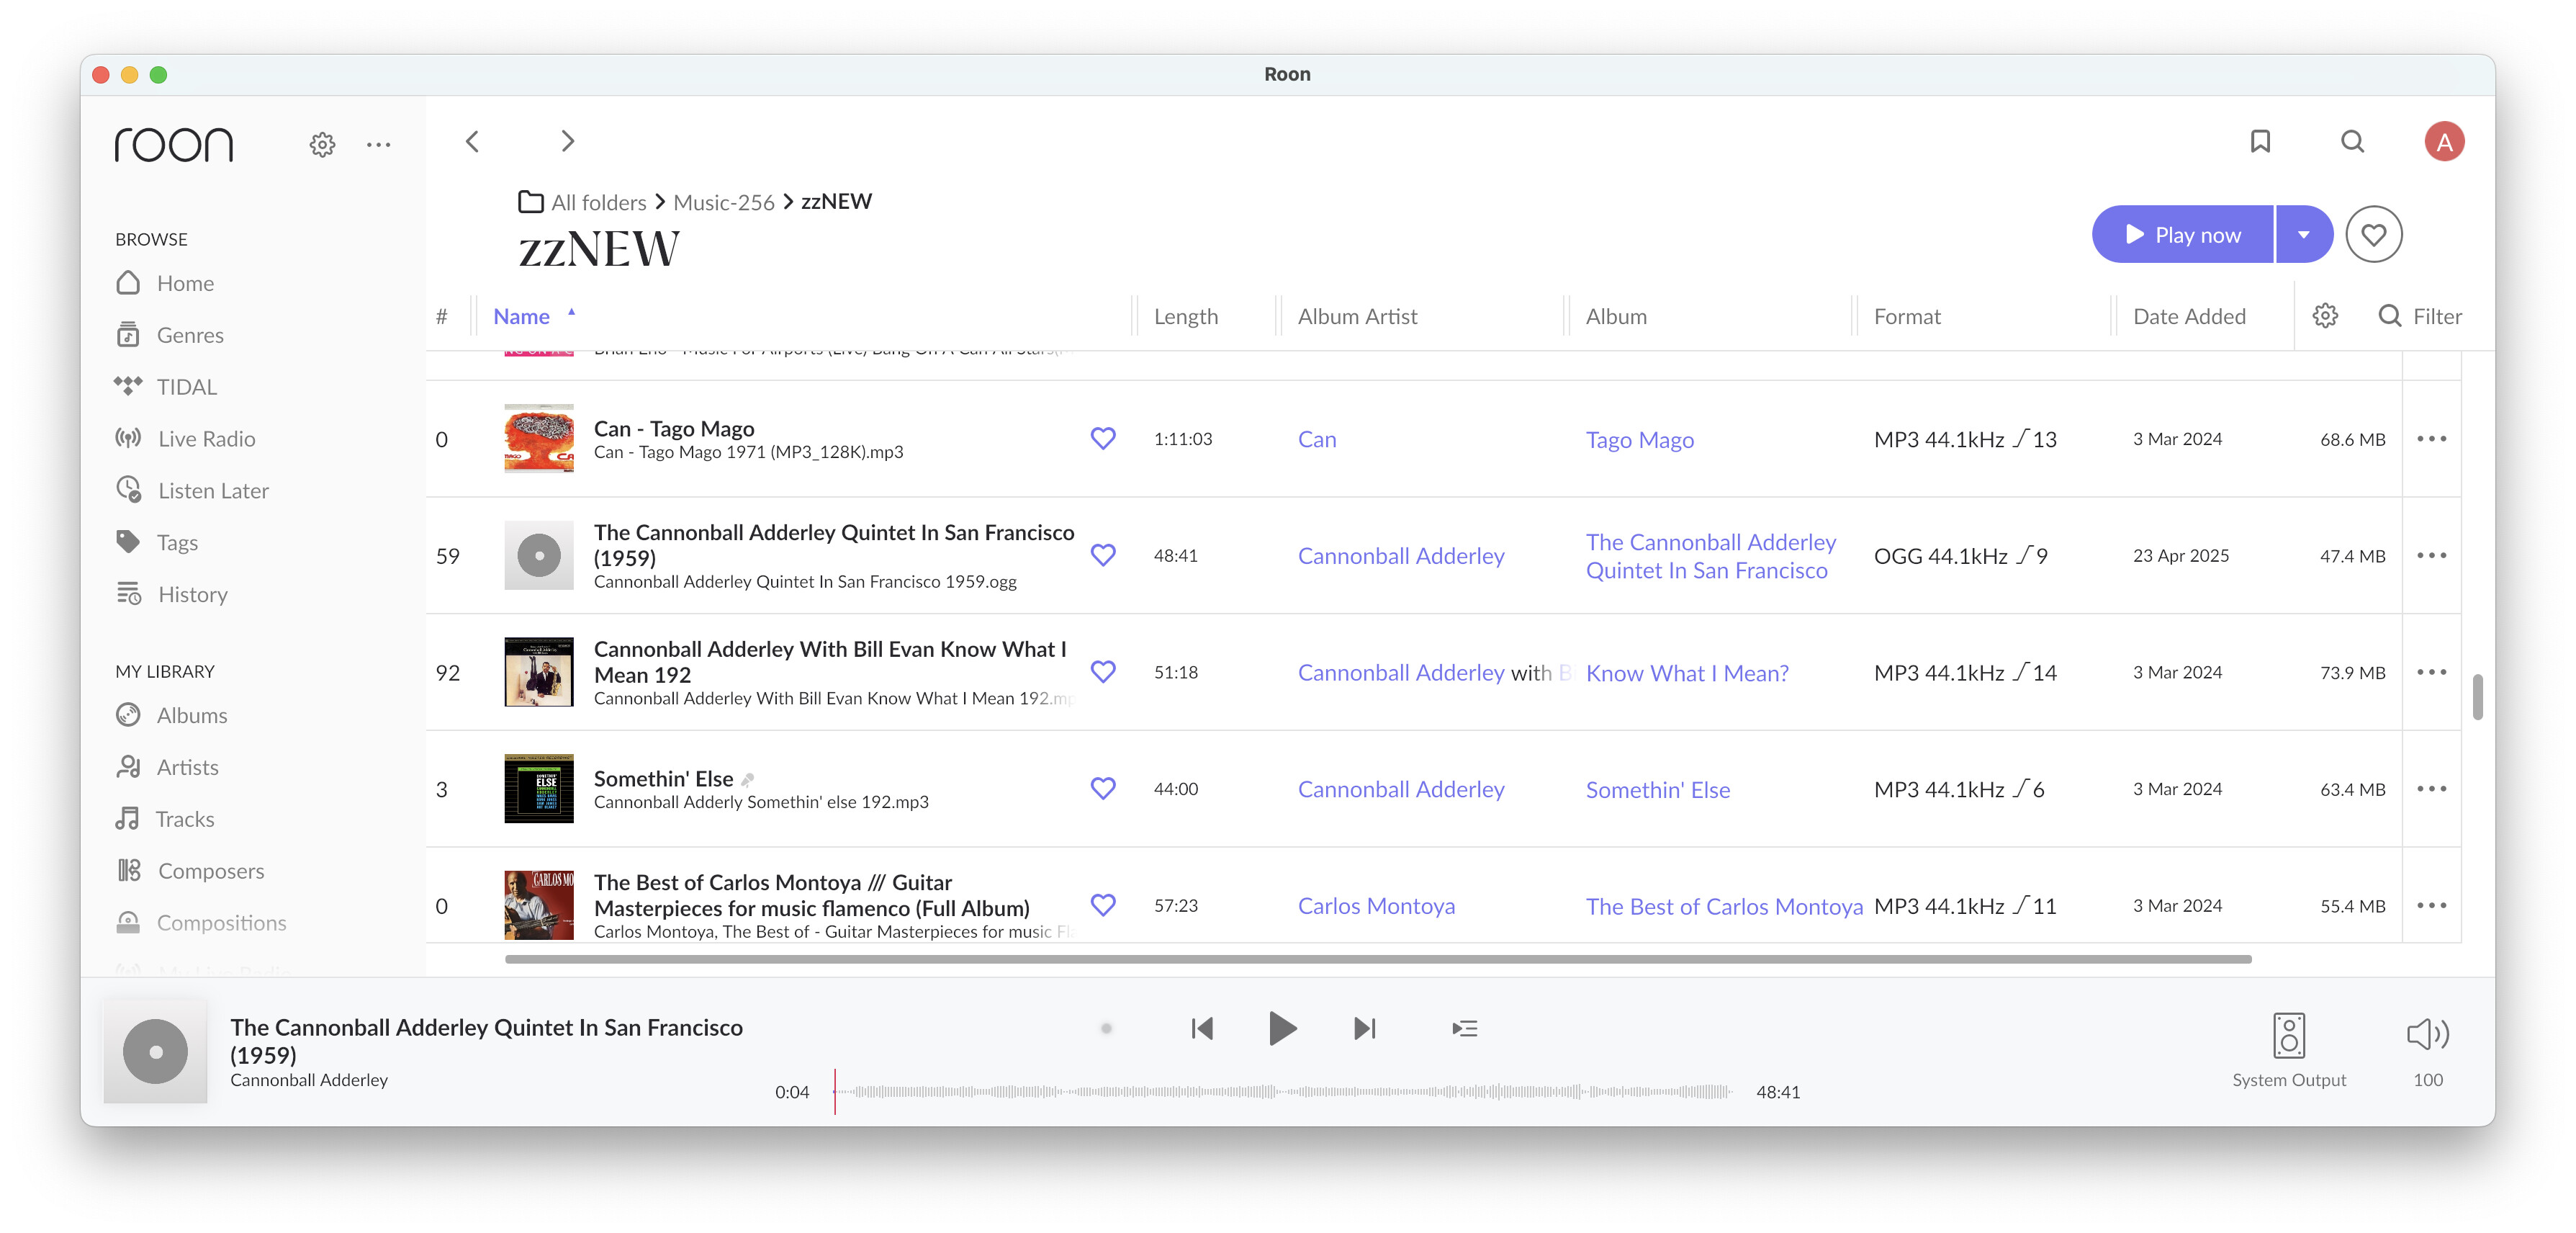Open the Can album artist link
The width and height of the screenshot is (2576, 1233).
[1317, 439]
